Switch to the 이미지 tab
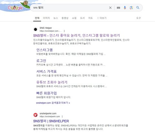The width and height of the screenshot is (155, 135). [x=46, y=18]
